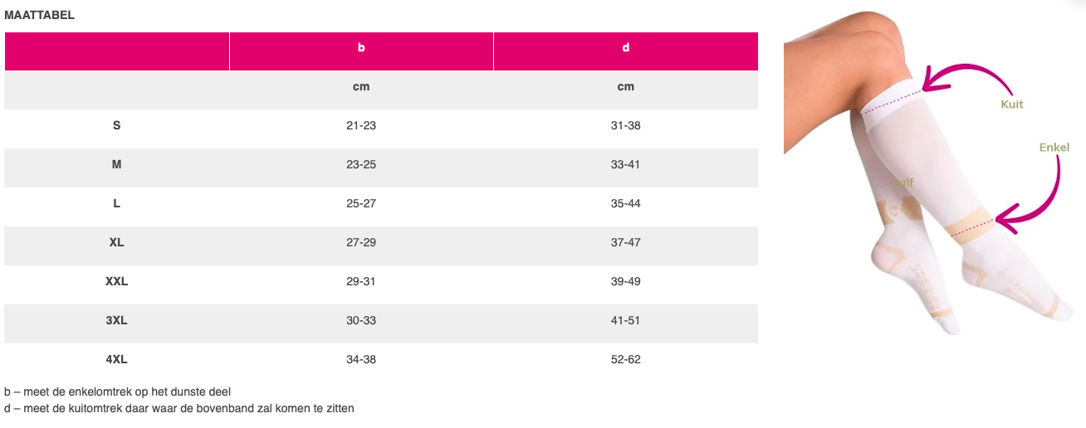This screenshot has height=428, width=1086.
Task: Click the 52-62 calf measurement cell
Action: click(625, 360)
